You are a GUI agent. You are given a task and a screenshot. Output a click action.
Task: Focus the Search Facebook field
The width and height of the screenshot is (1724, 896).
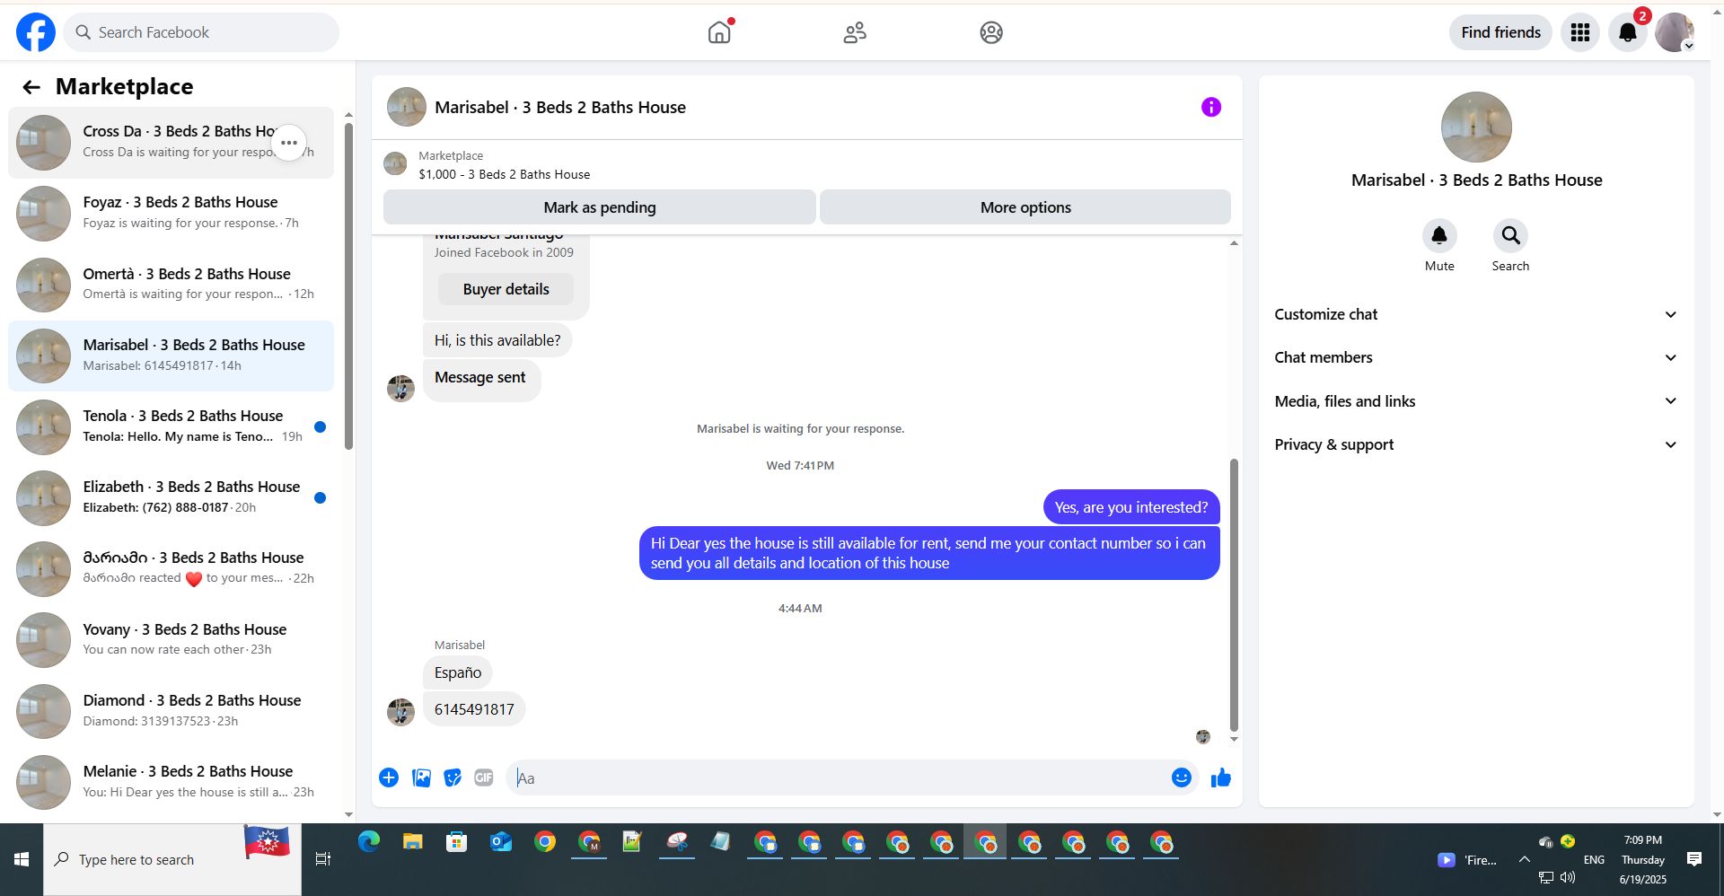(201, 32)
